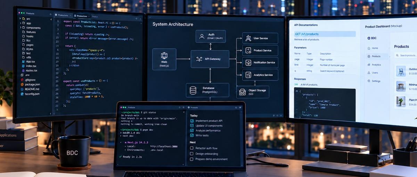Image resolution: width=417 pixels, height=177 pixels.
Task: Click the Database (PostgreSQL) box
Action: (x=207, y=90)
